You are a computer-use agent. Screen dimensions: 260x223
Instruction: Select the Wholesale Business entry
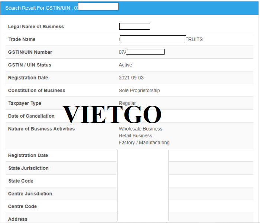(140, 129)
